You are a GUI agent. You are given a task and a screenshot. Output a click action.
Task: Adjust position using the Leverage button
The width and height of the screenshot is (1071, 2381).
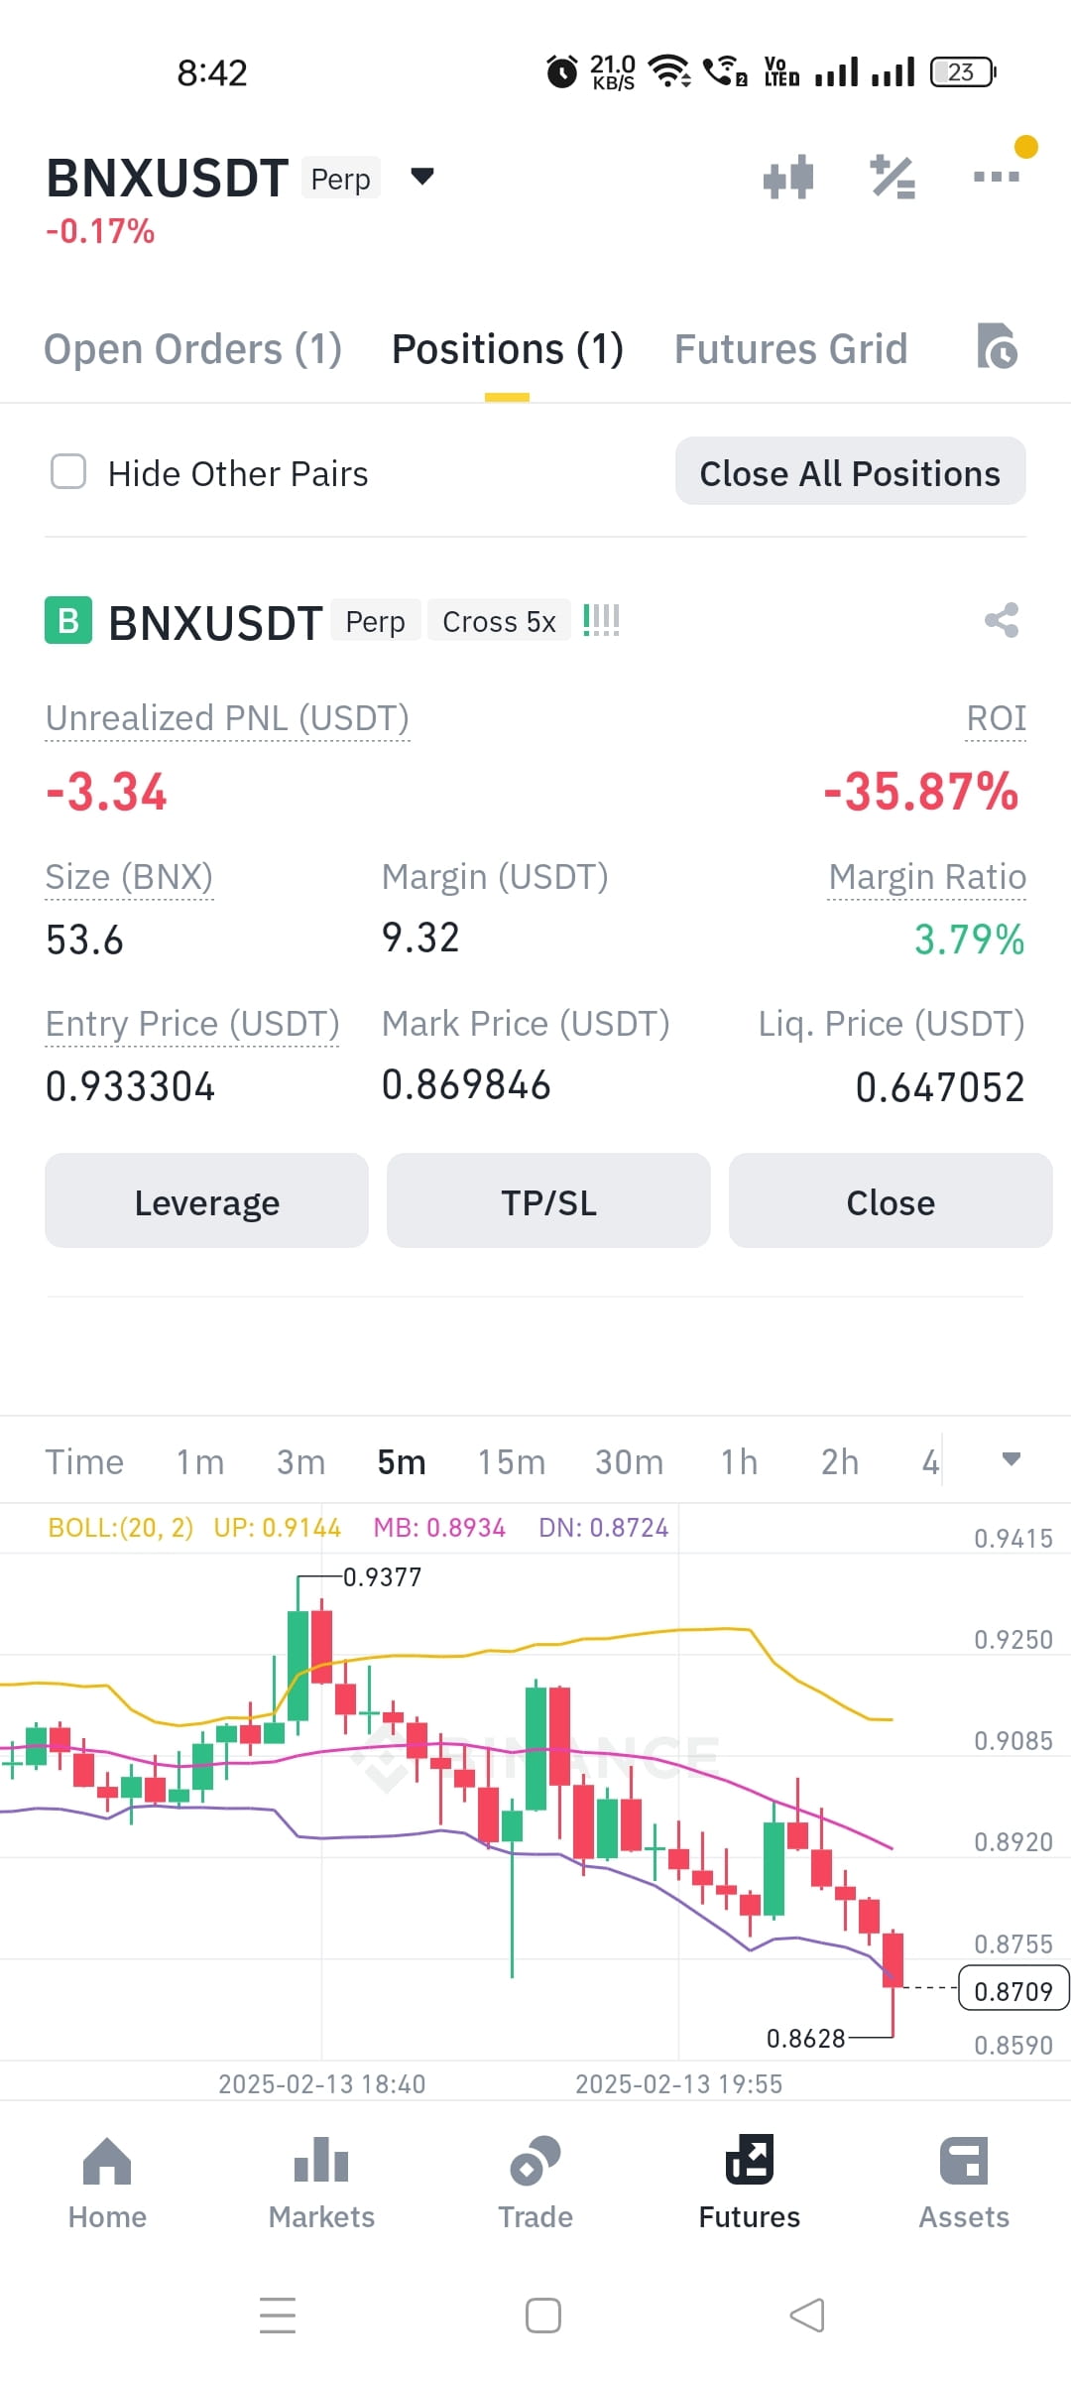206,1201
